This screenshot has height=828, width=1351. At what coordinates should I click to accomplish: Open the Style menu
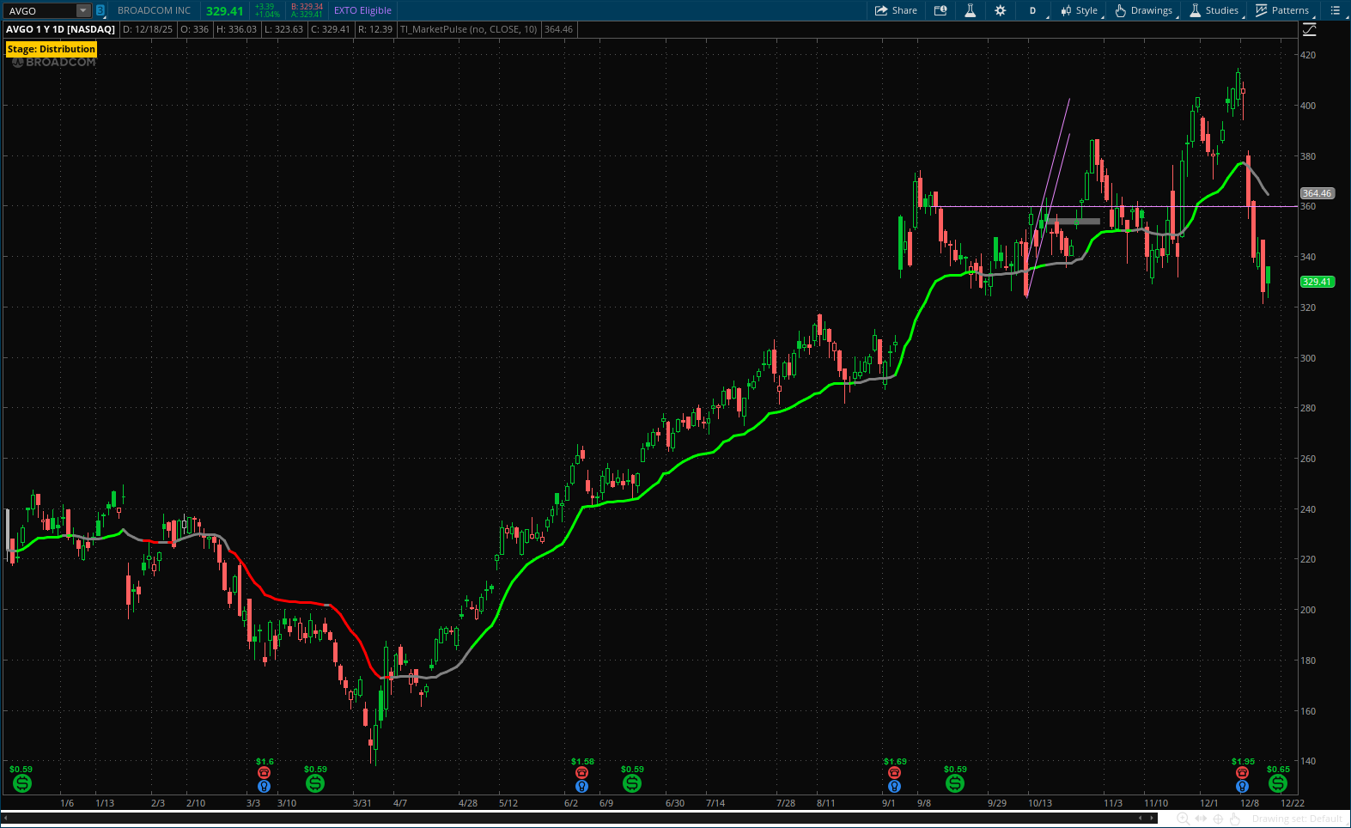click(x=1080, y=10)
